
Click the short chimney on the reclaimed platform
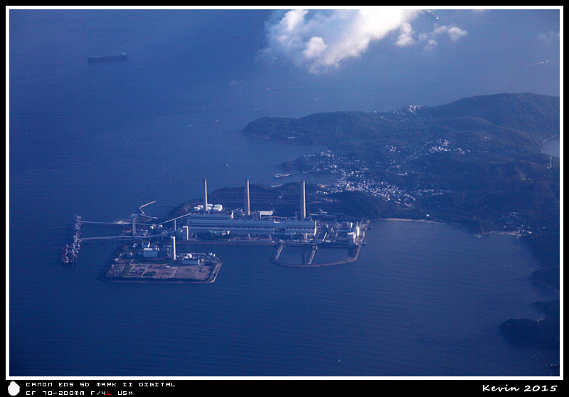click(x=173, y=248)
